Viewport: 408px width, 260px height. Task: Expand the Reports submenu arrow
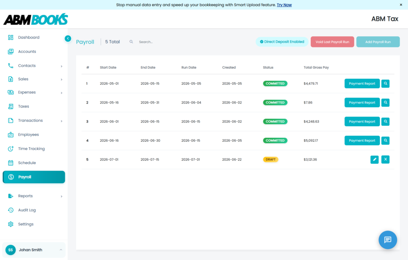pos(61,196)
